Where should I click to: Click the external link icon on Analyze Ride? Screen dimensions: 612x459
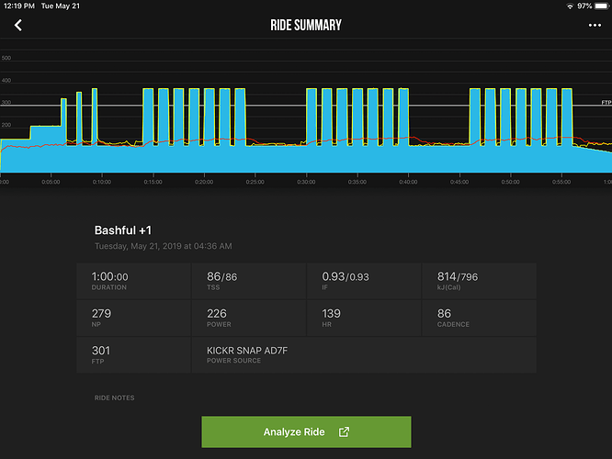tap(344, 431)
